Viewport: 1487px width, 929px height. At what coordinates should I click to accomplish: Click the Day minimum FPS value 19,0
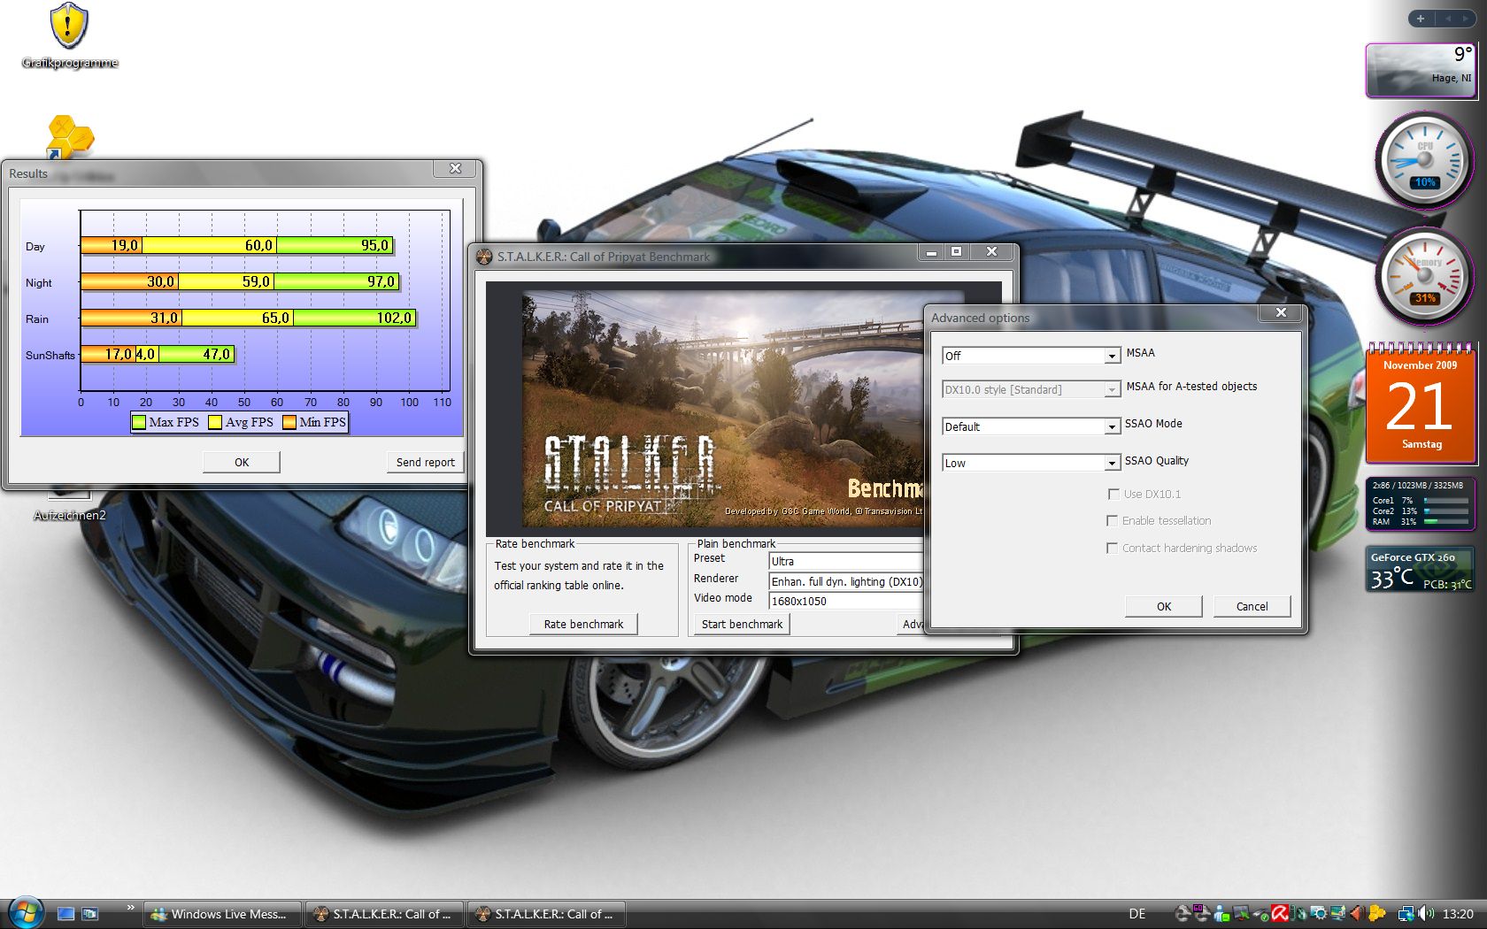click(x=125, y=245)
